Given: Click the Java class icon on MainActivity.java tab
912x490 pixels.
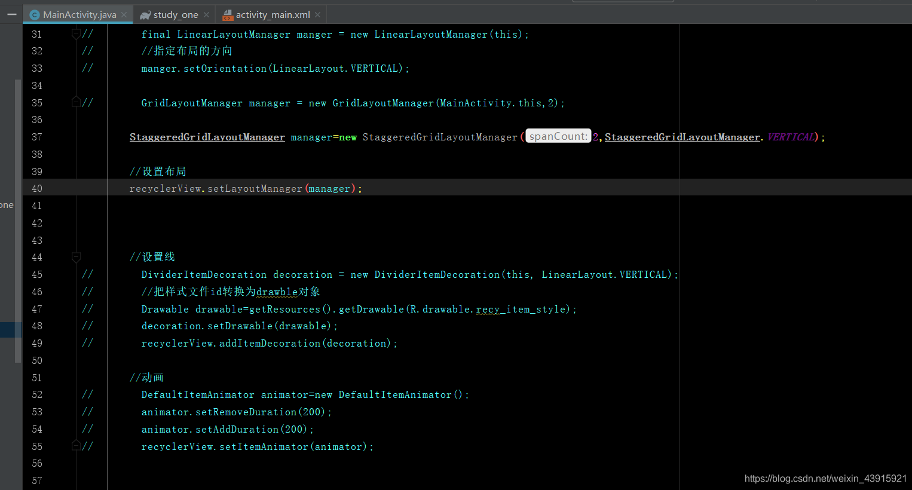Looking at the screenshot, I should click(35, 15).
